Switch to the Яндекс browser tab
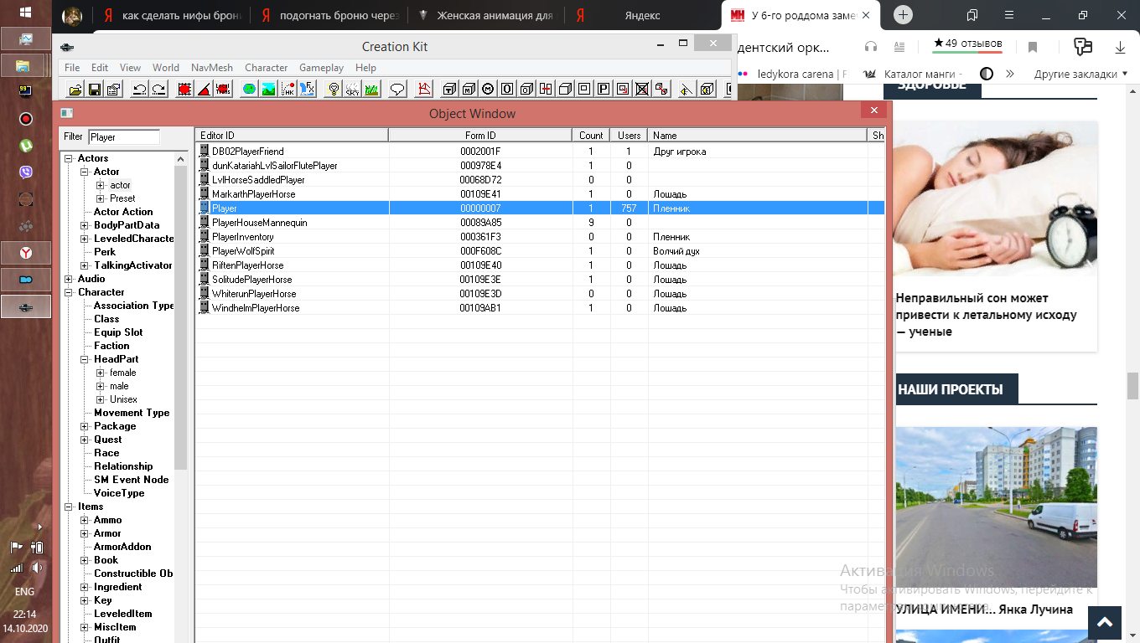 (x=643, y=15)
